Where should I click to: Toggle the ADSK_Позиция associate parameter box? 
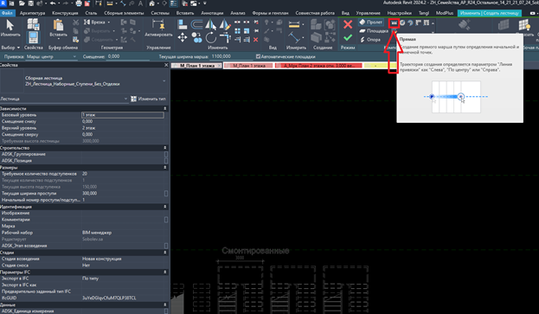click(166, 161)
